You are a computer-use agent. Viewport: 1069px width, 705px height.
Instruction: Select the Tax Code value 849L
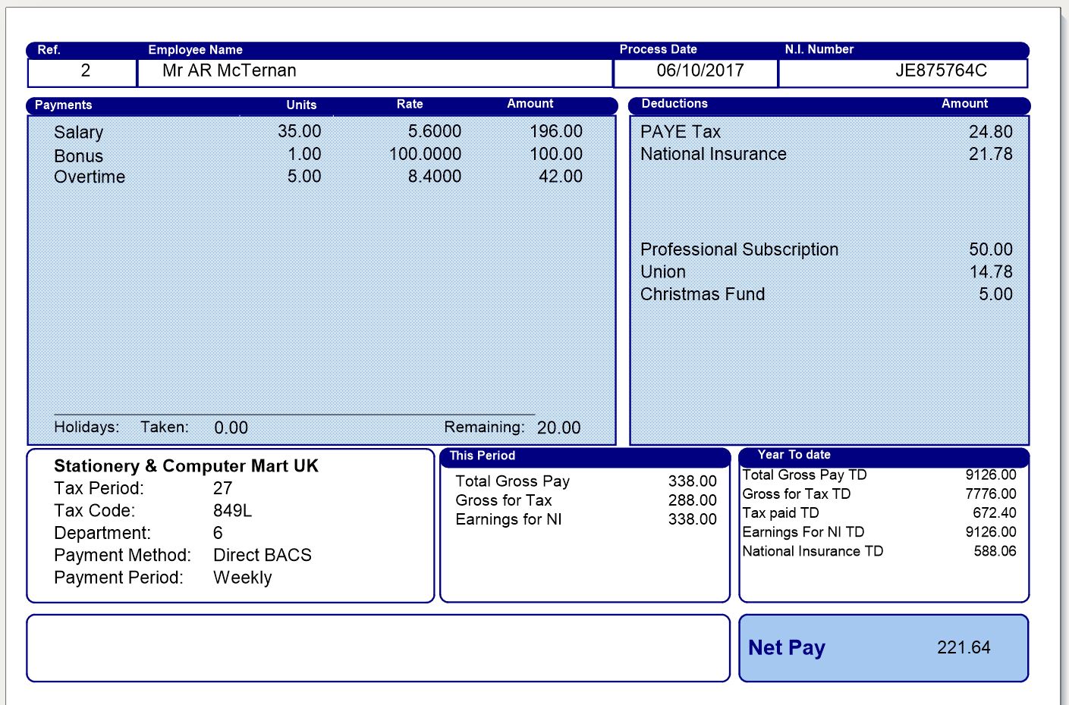coord(232,511)
